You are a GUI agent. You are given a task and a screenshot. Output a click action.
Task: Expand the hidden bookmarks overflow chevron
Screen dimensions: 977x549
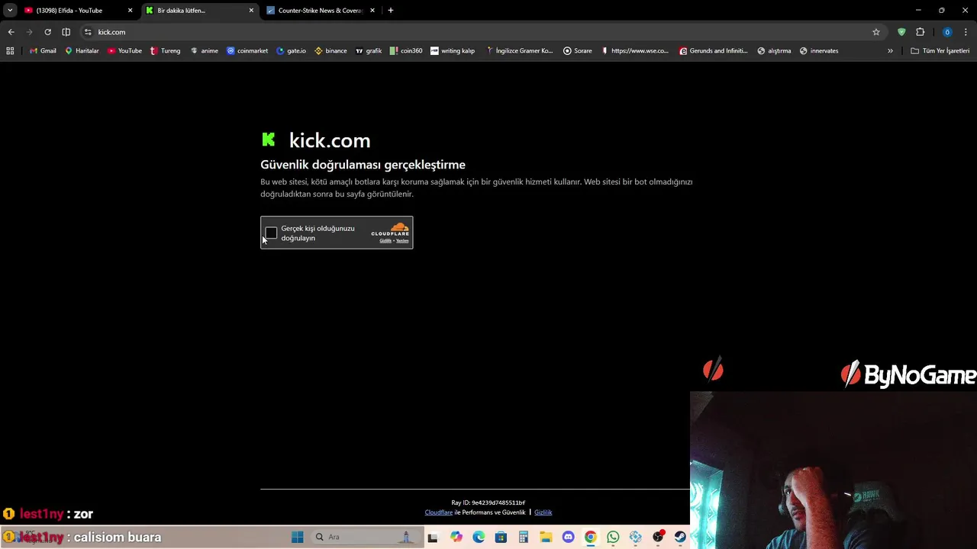click(x=890, y=51)
